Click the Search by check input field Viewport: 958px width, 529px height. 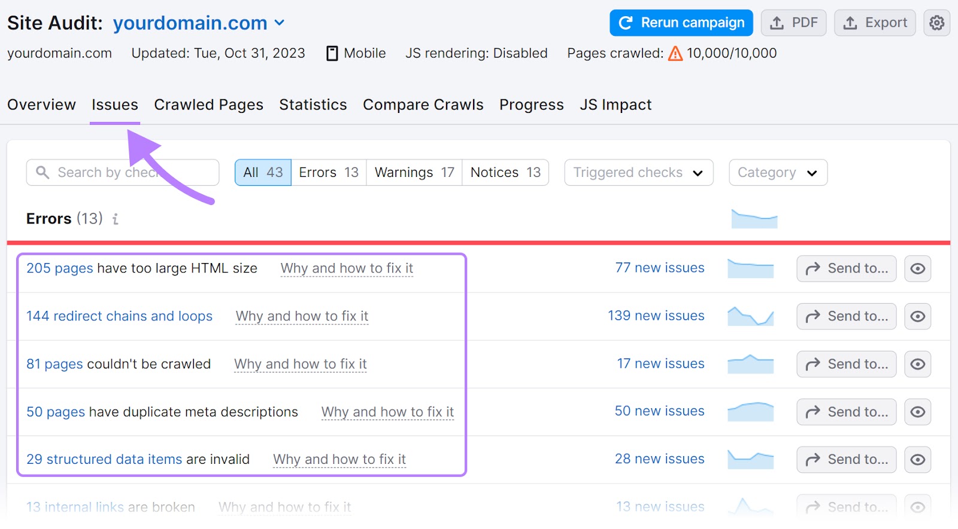122,173
